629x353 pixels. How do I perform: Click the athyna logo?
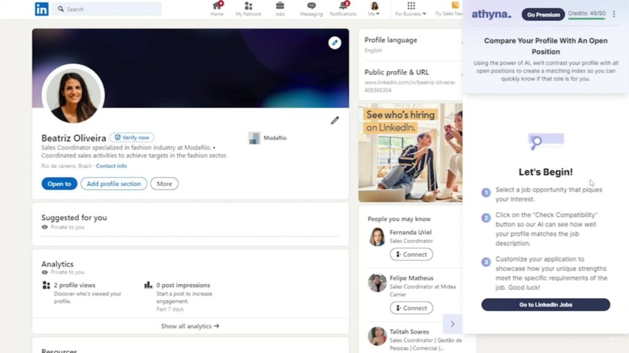coord(491,15)
